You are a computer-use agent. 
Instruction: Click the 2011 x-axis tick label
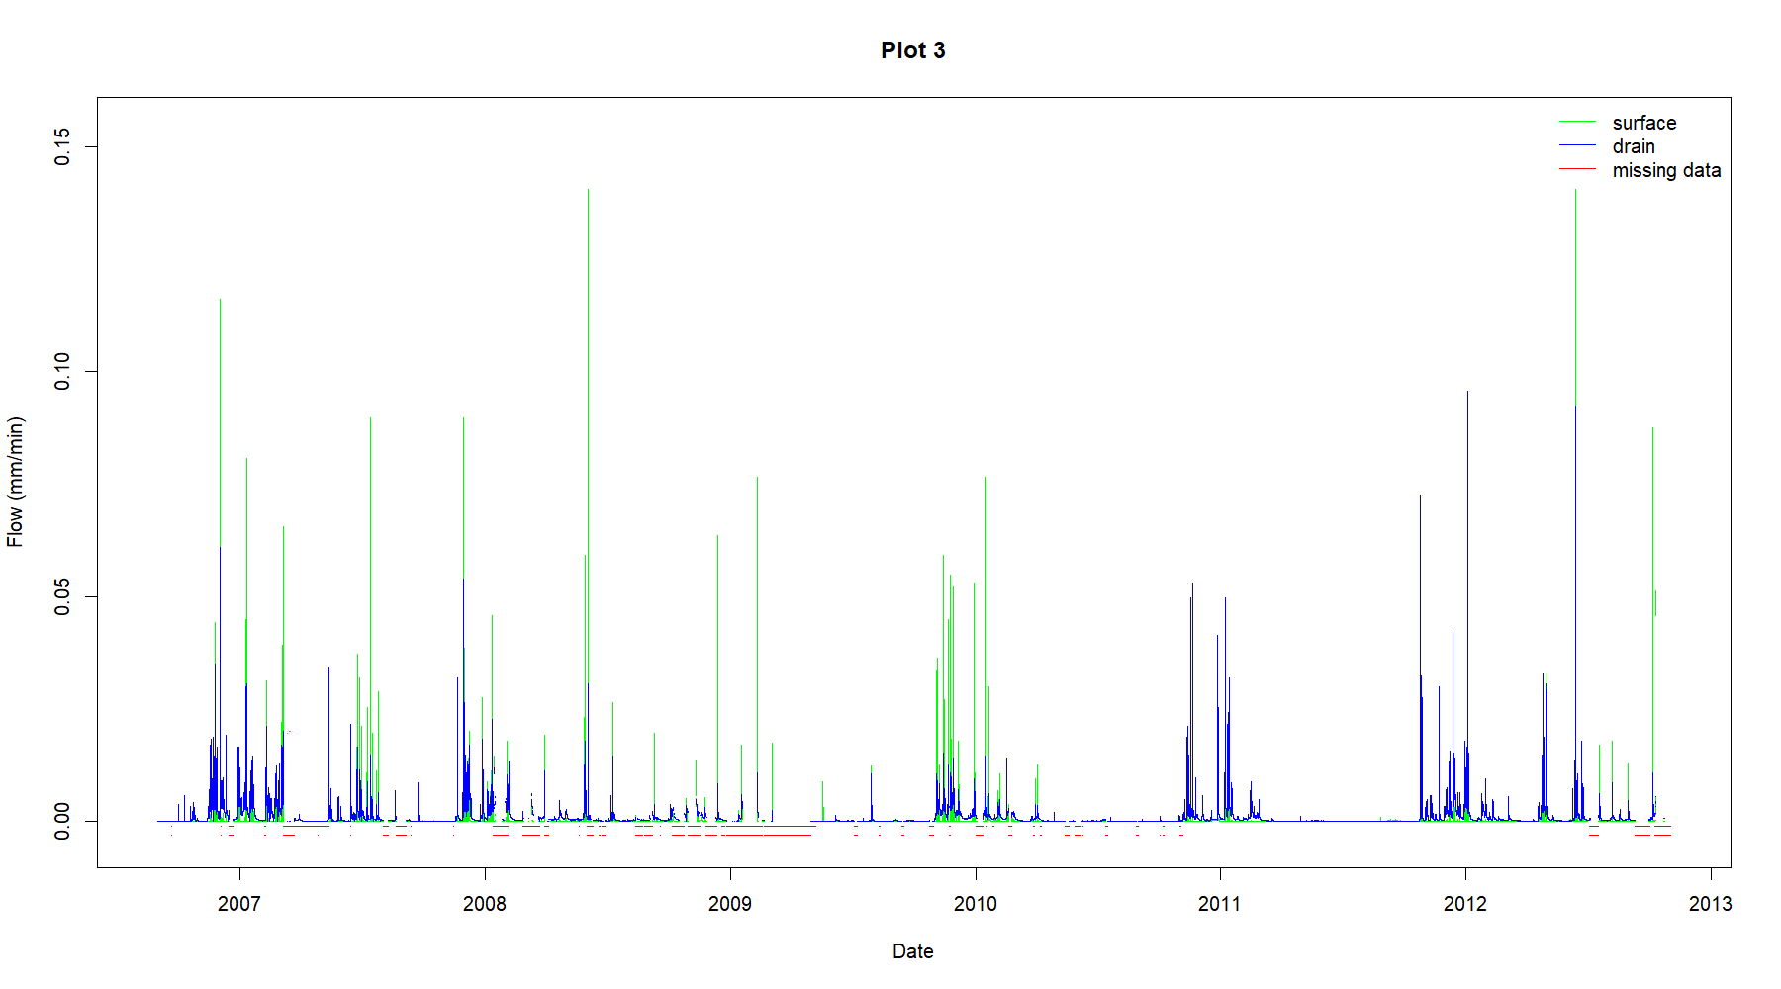tap(1219, 903)
